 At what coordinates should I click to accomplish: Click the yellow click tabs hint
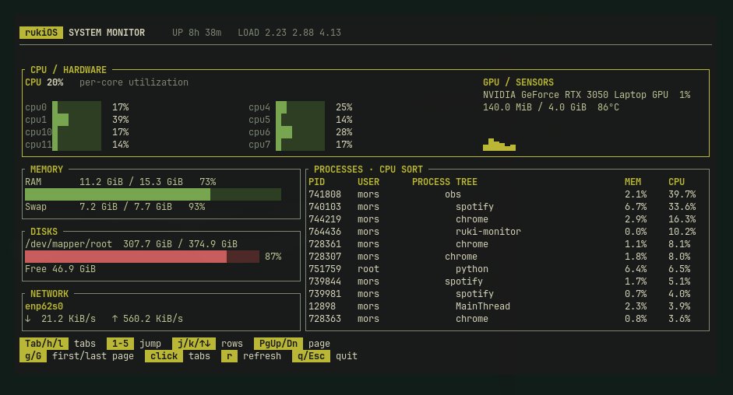click(x=164, y=356)
